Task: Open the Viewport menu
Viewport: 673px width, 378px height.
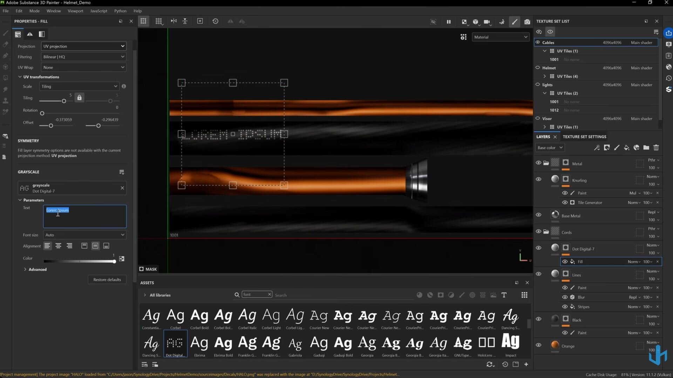Action: pos(75,11)
